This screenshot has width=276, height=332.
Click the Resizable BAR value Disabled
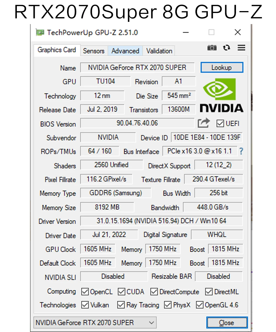click(219, 276)
